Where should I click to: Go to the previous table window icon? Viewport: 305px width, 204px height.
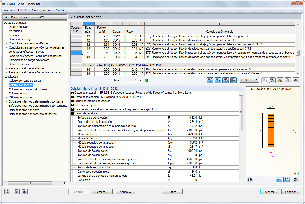click(x=16, y=192)
